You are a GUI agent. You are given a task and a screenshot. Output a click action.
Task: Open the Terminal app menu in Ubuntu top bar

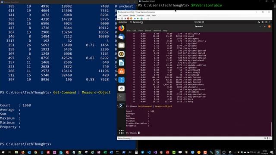pyautogui.click(x=136, y=22)
